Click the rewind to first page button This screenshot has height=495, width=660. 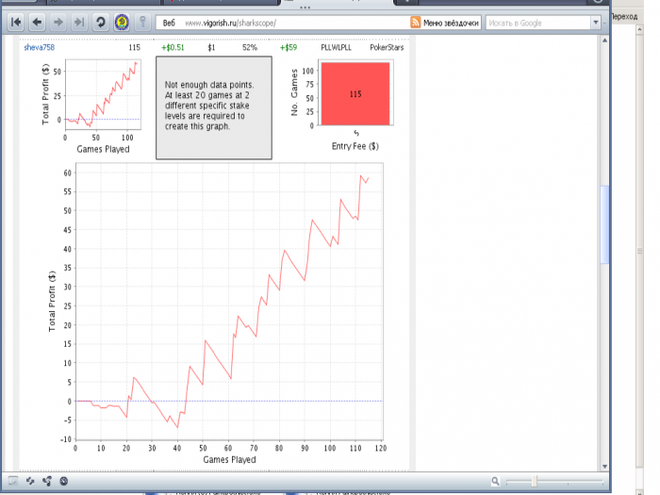(x=16, y=22)
